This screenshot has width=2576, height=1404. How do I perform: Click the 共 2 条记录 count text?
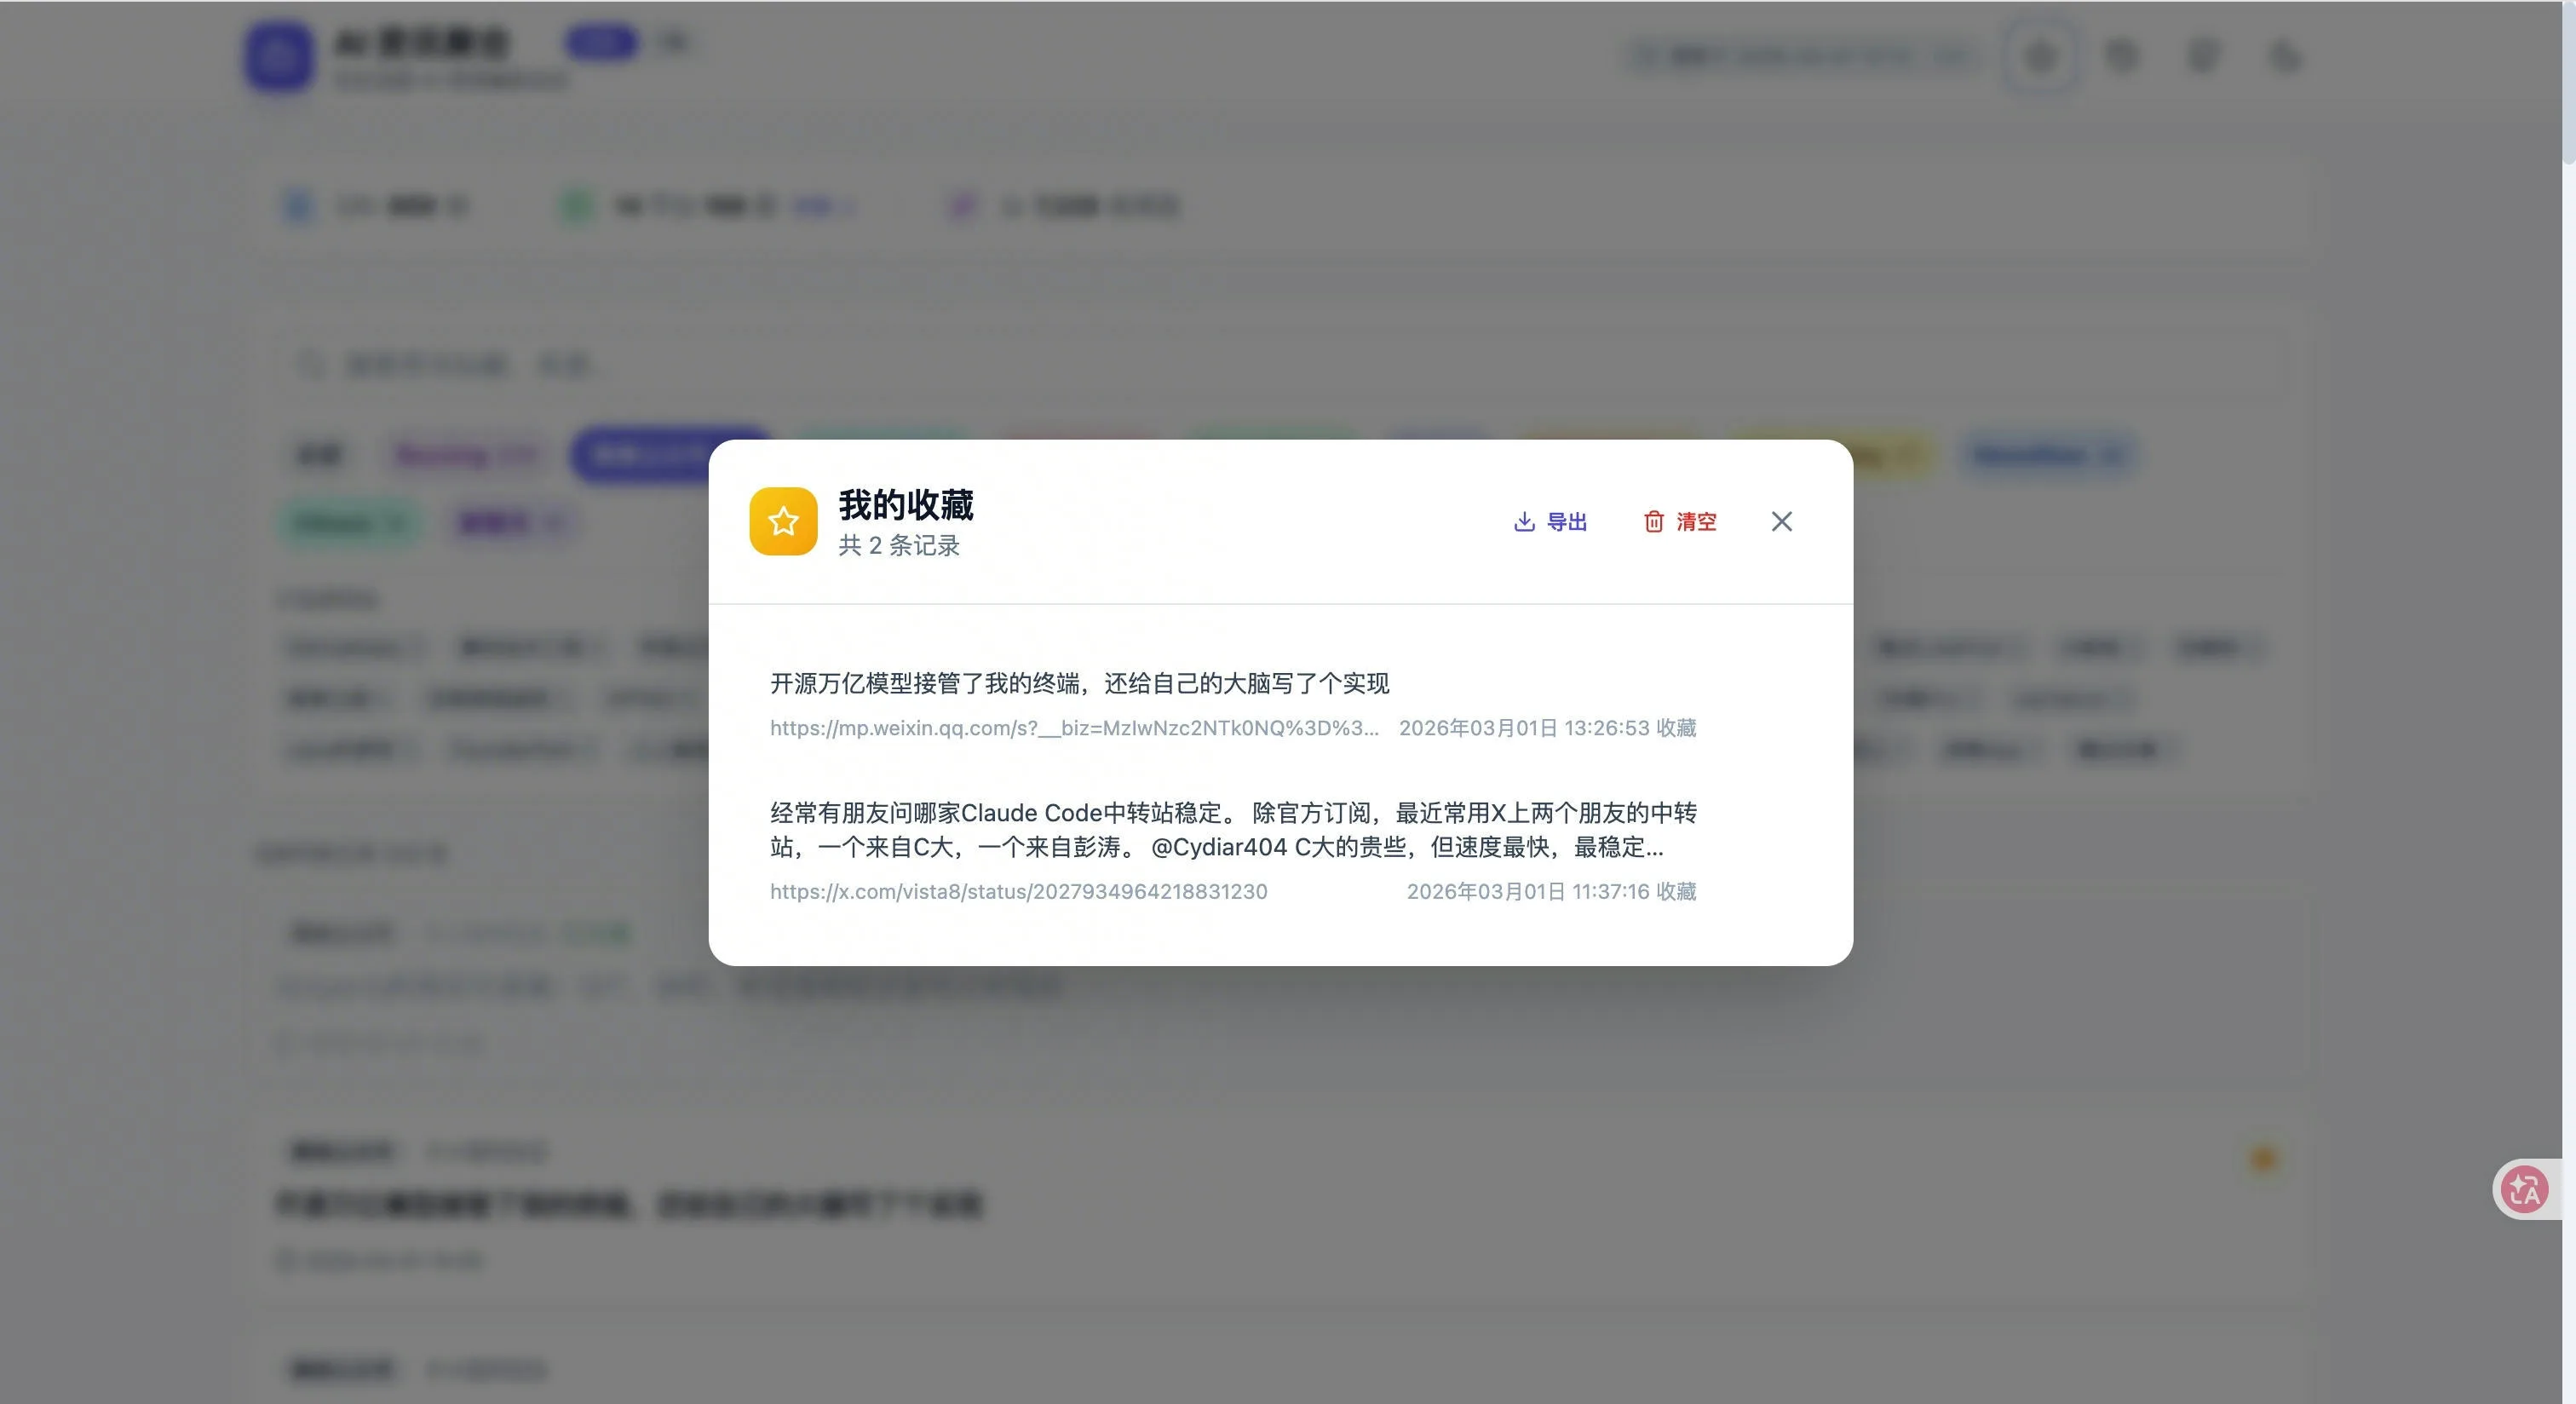point(898,545)
